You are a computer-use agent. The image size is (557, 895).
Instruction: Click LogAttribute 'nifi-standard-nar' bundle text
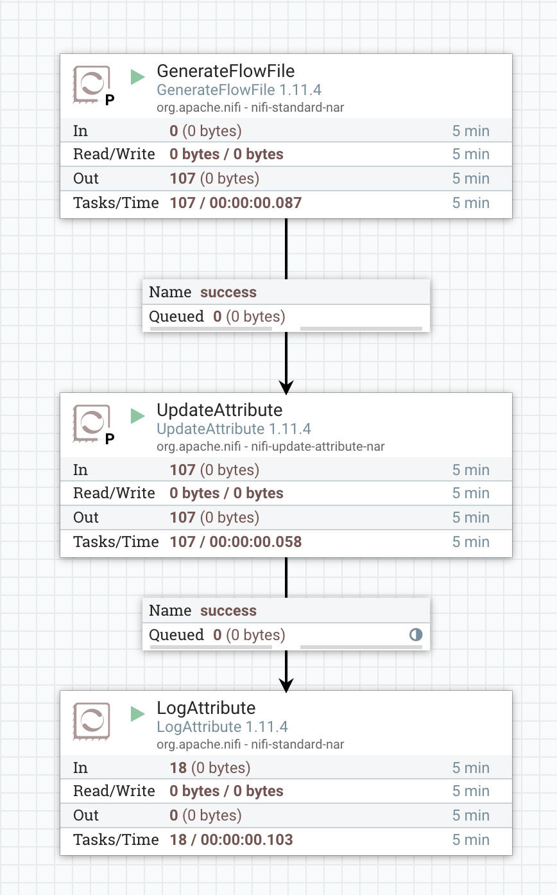[x=298, y=744]
